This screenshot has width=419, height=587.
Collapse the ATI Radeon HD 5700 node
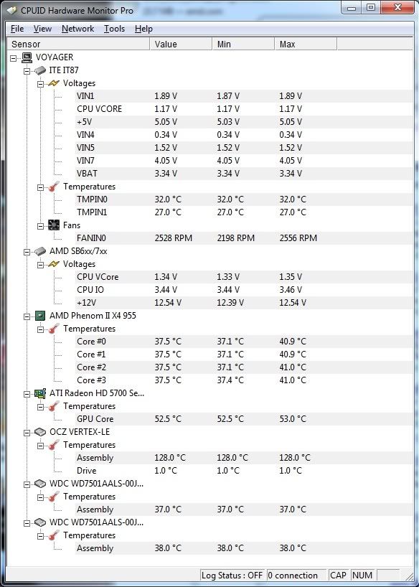[x=27, y=394]
